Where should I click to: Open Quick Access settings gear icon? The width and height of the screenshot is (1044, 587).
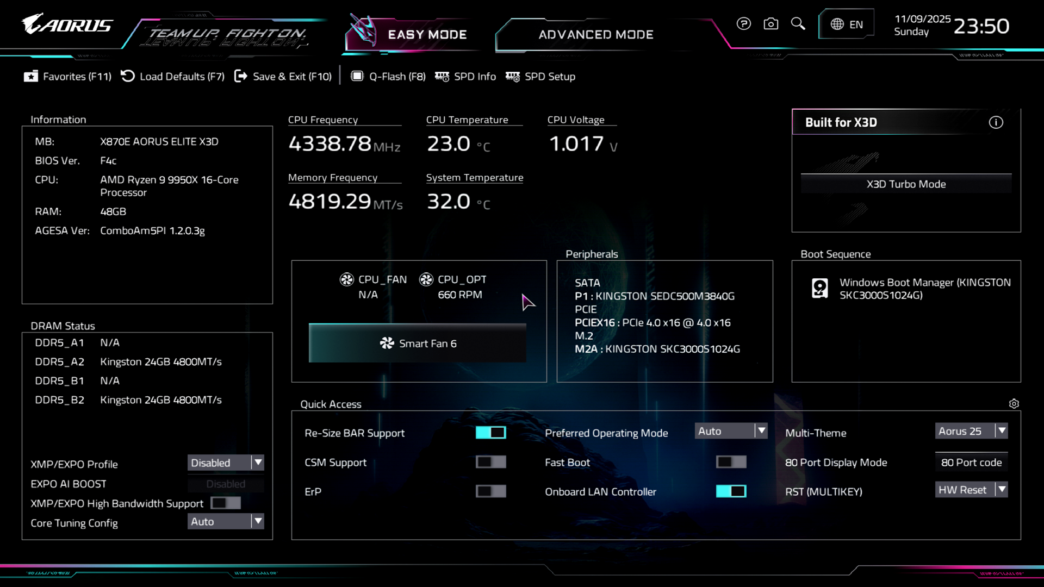tap(1014, 404)
